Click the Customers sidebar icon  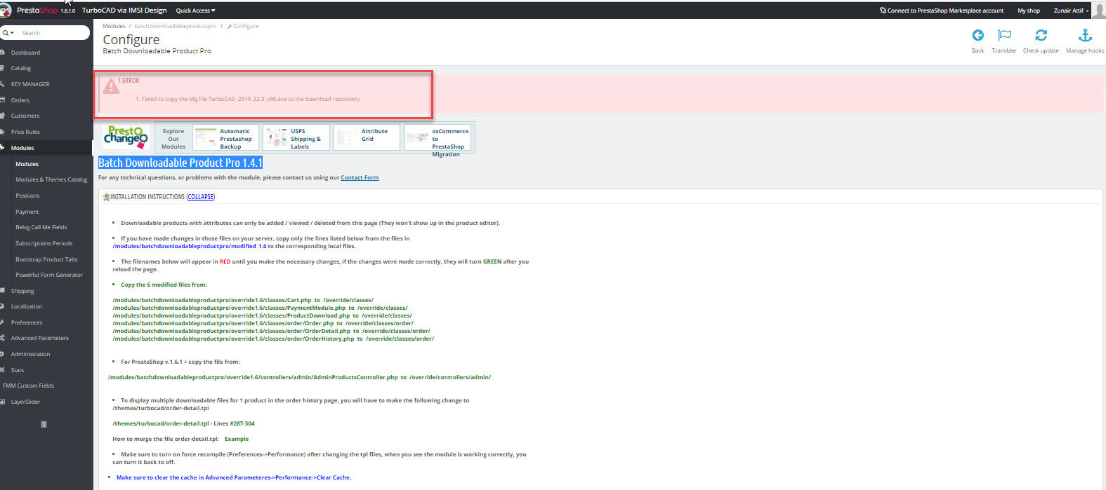(x=3, y=116)
